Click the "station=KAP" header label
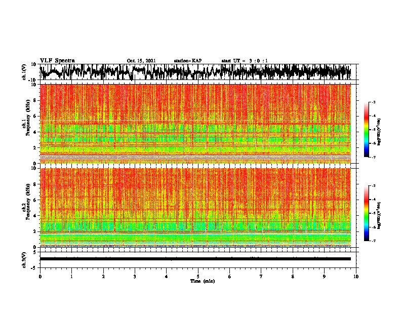Image resolution: width=401 pixels, height=310 pixels. pos(188,61)
